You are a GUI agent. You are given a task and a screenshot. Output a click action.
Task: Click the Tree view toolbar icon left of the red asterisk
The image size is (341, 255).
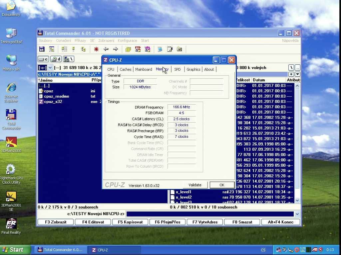(x=83, y=49)
